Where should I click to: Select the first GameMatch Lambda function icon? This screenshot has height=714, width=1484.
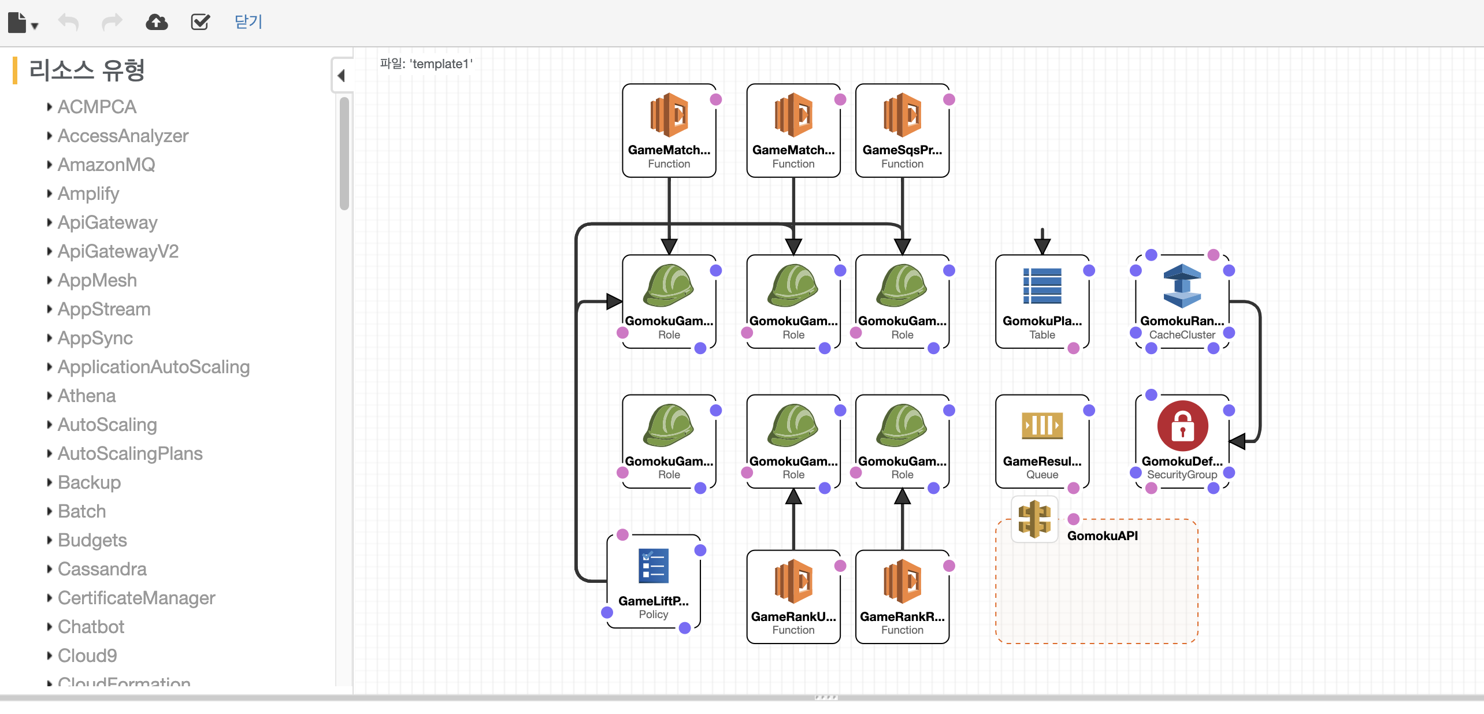click(669, 114)
